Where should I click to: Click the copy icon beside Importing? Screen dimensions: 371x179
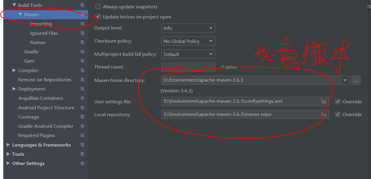coord(83,24)
